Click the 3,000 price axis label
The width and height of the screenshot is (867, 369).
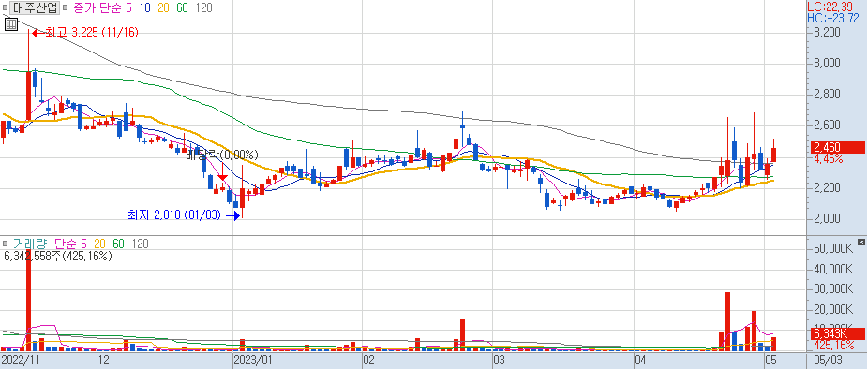point(828,64)
